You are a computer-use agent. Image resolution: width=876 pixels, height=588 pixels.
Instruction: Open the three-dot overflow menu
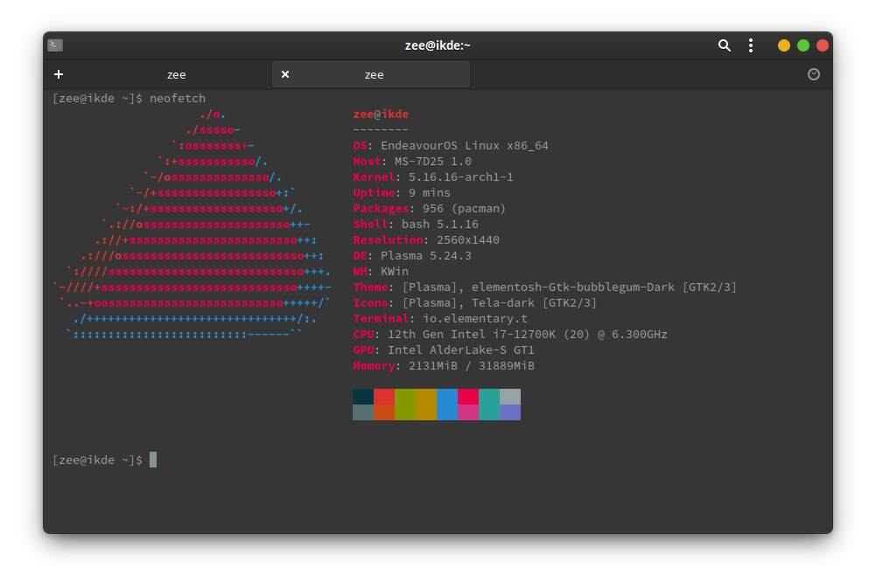[x=751, y=45]
